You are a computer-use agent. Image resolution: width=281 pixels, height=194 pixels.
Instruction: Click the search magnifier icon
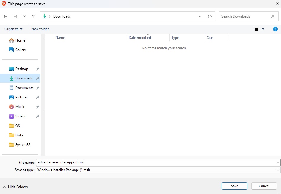pos(273,16)
